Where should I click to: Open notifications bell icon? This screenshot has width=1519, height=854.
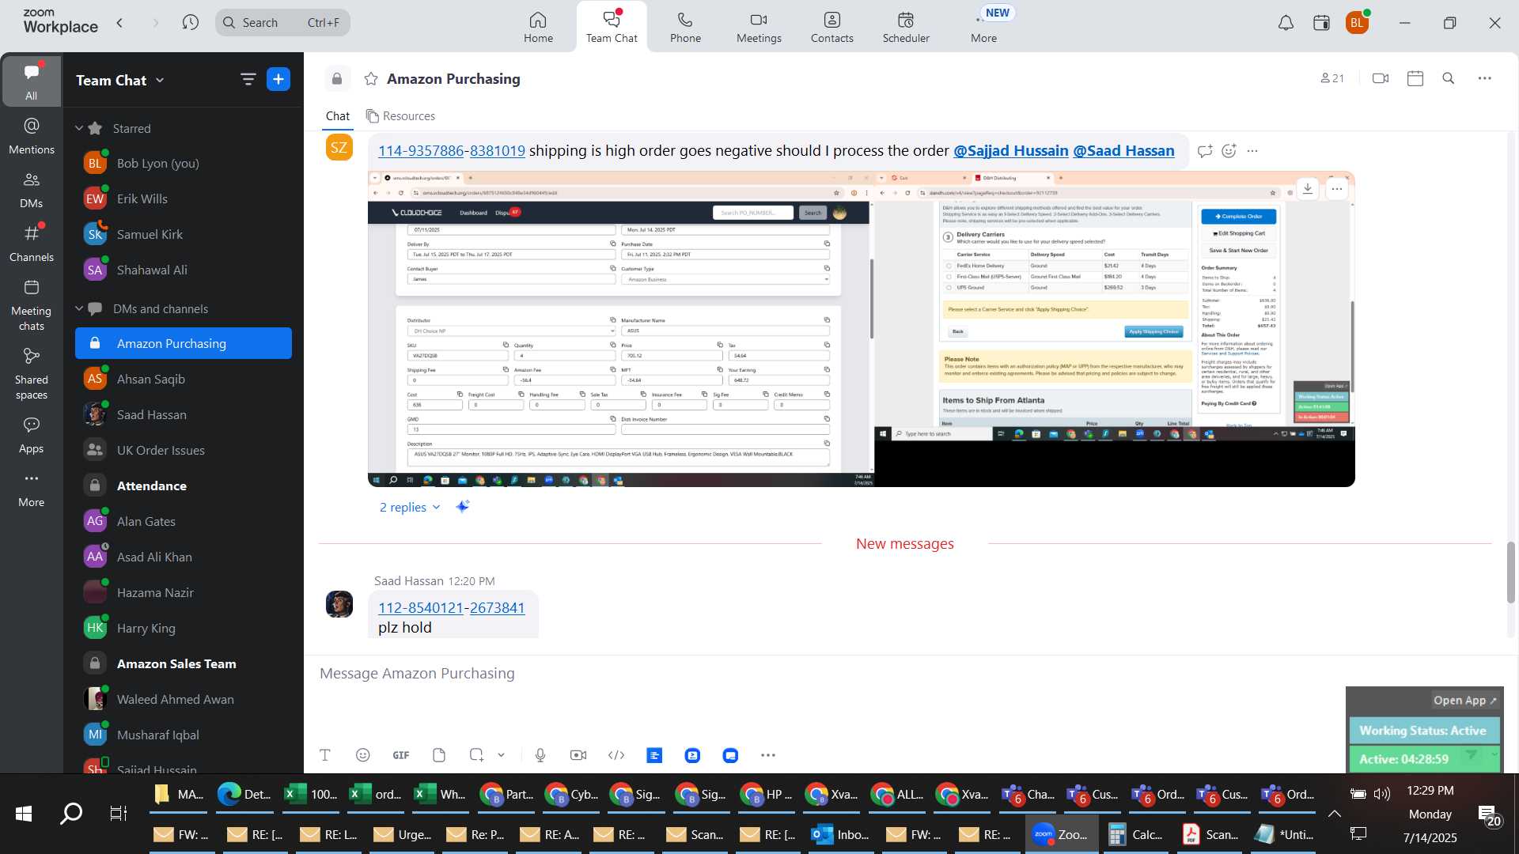coord(1286,23)
